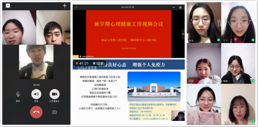Click the 41:21 recording timer
Image resolution: width=258 pixels, height=127 pixels.
pos(84,63)
